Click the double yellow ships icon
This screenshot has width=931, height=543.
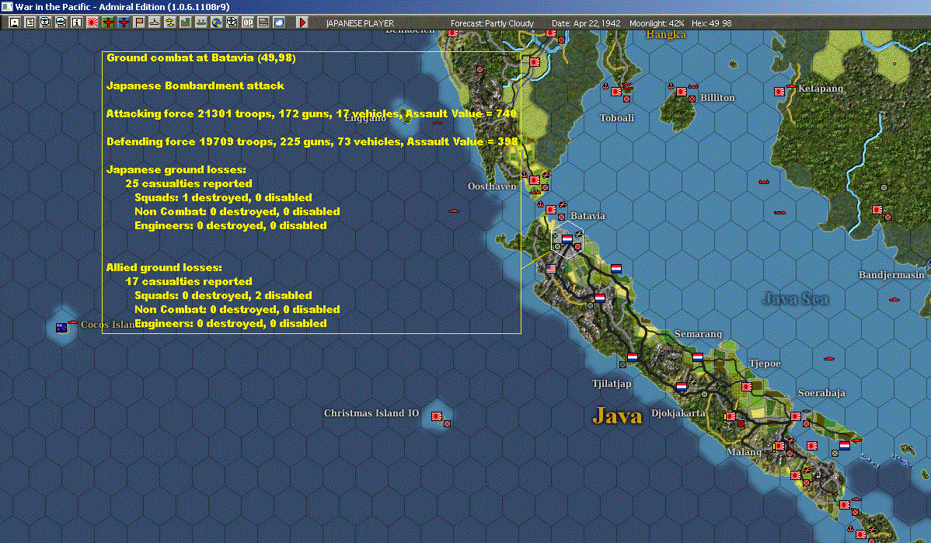click(x=170, y=23)
